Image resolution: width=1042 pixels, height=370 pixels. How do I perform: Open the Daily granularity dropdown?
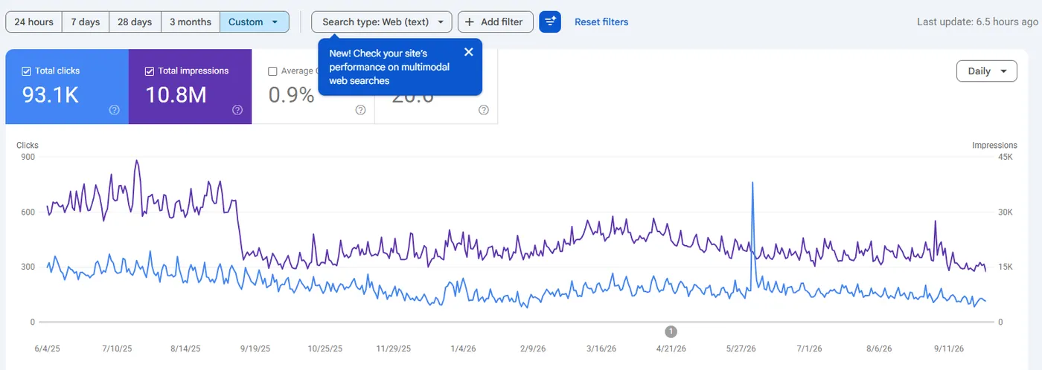coord(987,71)
